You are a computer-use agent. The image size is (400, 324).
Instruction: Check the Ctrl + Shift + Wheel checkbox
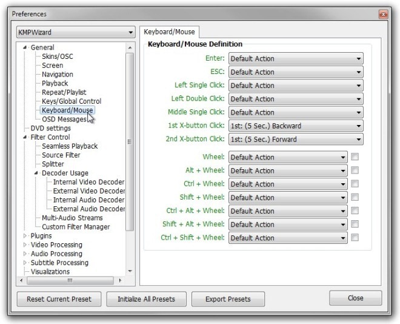[x=355, y=238]
